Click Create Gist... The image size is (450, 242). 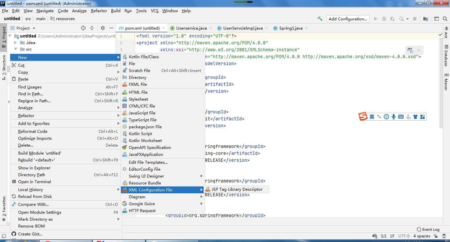coord(66,234)
